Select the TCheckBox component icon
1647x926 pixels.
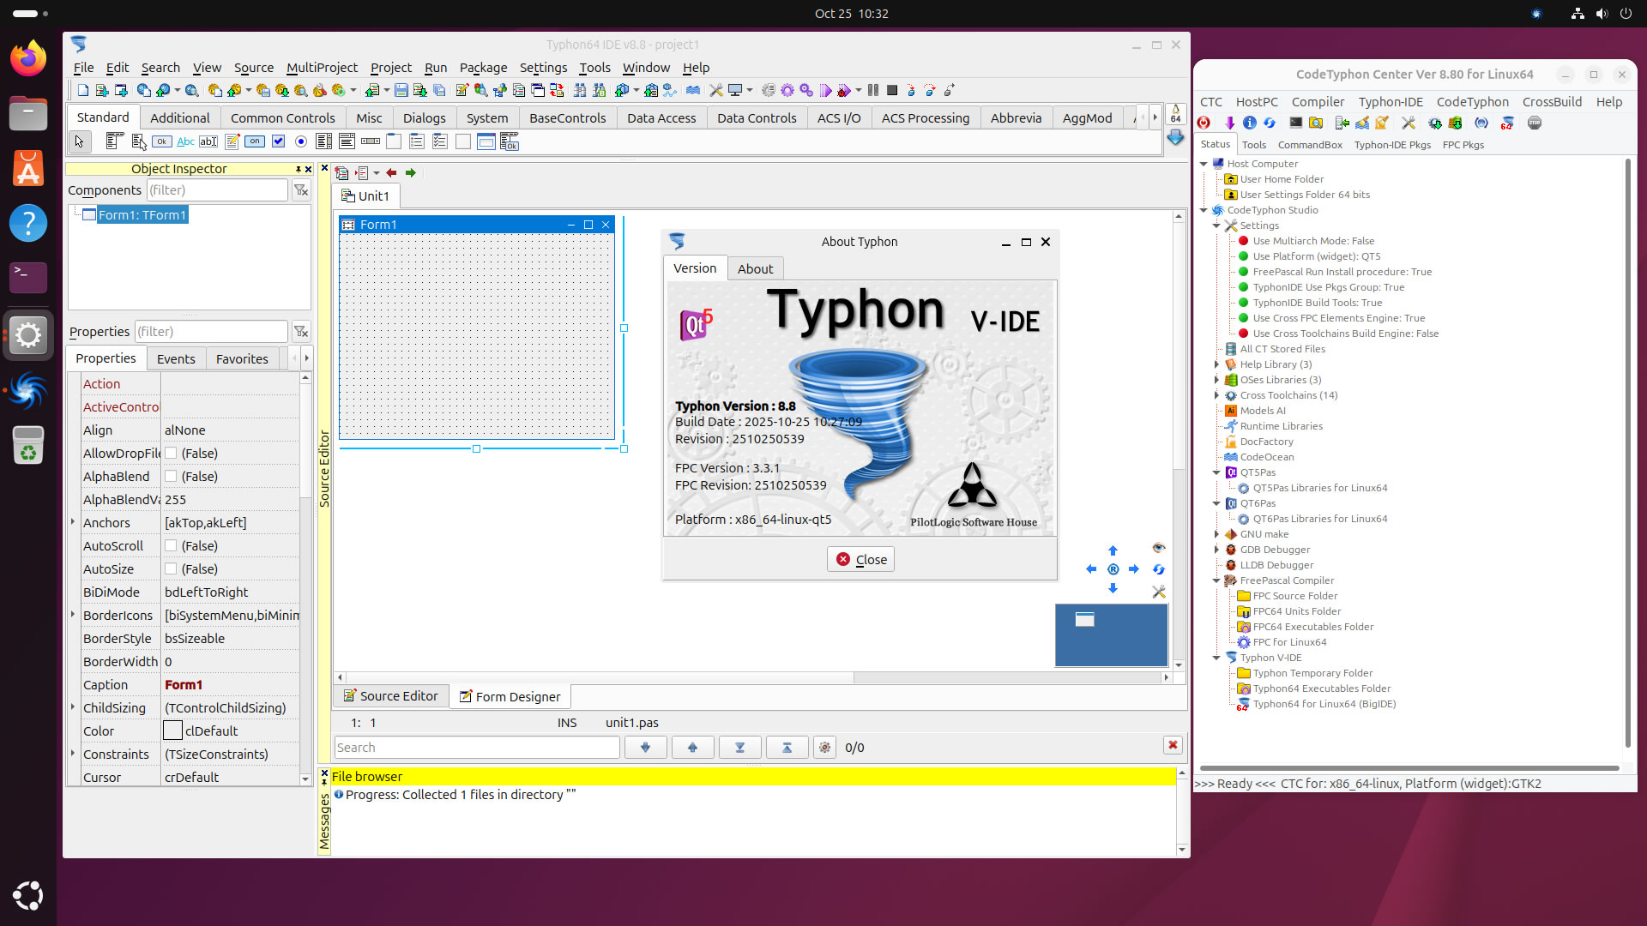pos(278,141)
